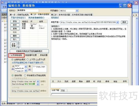
Task: Open 多页管理 multi-page management
Action: (14, 45)
